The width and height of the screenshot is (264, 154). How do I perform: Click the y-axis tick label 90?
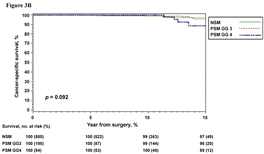click(x=27, y=25)
